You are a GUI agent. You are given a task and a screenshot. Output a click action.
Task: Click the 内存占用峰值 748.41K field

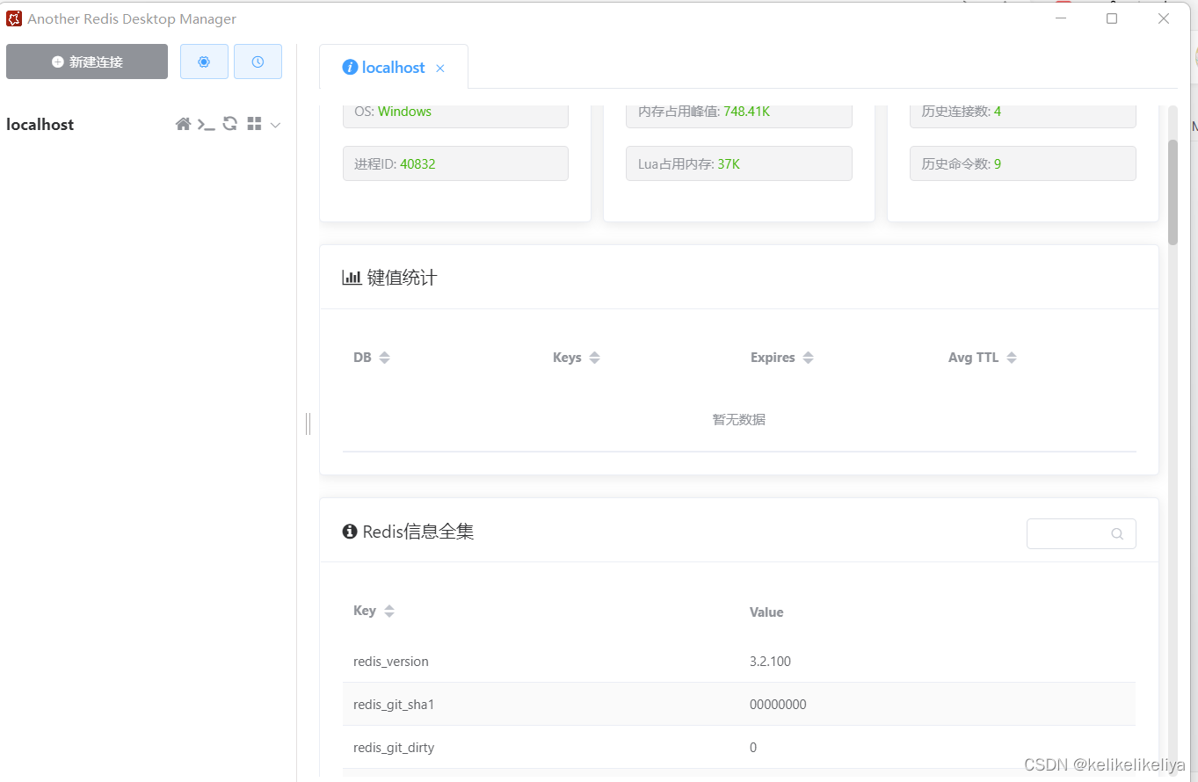739,112
